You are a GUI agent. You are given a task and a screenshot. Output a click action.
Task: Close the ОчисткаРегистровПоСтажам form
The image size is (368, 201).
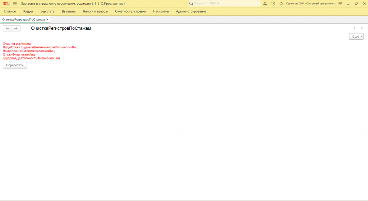pyautogui.click(x=362, y=28)
